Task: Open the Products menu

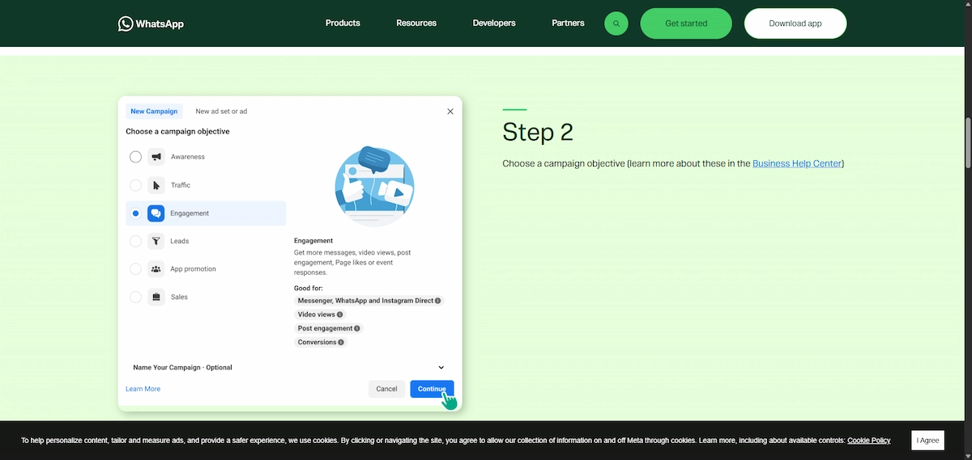Action: [343, 23]
